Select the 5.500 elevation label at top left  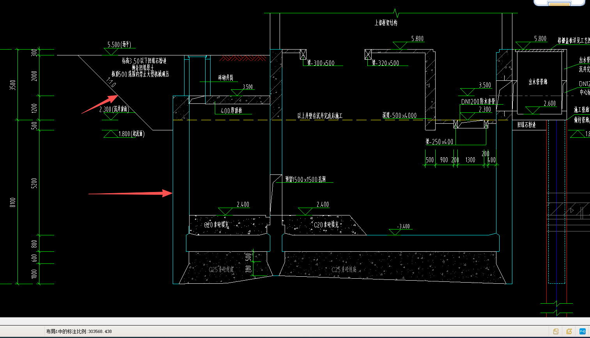pyautogui.click(x=119, y=44)
